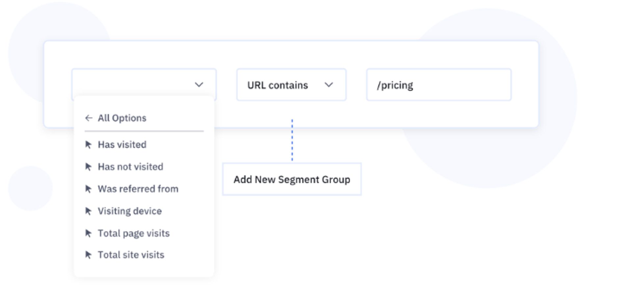This screenshot has height=294, width=632.
Task: Select the Total site visits option
Action: (131, 255)
